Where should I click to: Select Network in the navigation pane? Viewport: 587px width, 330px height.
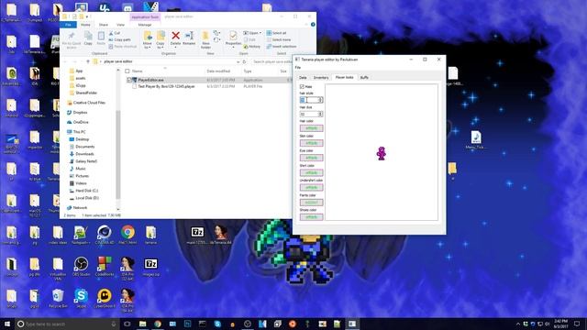click(x=77, y=208)
